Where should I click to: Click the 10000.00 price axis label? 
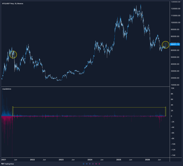click(x=175, y=85)
